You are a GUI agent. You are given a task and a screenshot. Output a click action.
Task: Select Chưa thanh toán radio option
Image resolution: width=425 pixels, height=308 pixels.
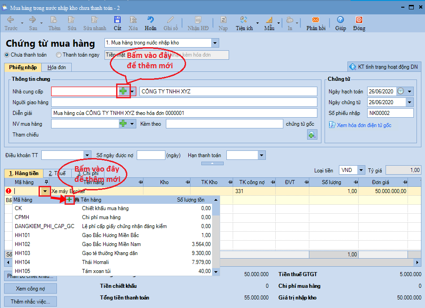click(x=7, y=55)
